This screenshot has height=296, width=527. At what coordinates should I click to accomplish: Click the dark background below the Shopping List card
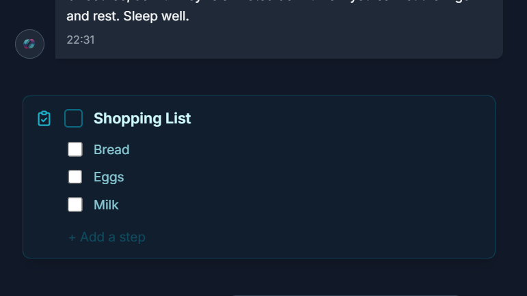137,278
